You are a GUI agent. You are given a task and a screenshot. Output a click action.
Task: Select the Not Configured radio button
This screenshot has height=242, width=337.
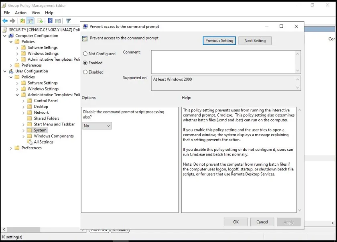point(85,54)
